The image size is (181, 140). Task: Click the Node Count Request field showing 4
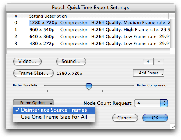(x=148, y=103)
